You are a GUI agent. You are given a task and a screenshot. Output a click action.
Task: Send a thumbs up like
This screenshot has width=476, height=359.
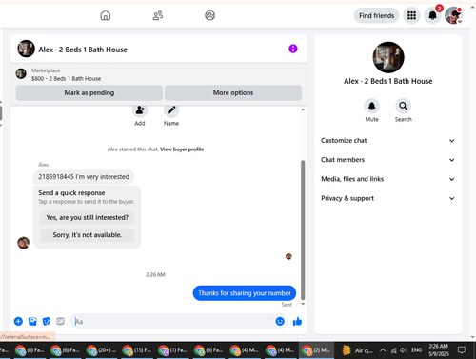pos(297,322)
